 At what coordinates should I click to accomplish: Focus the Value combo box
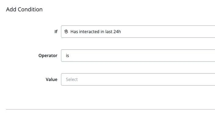(x=138, y=80)
